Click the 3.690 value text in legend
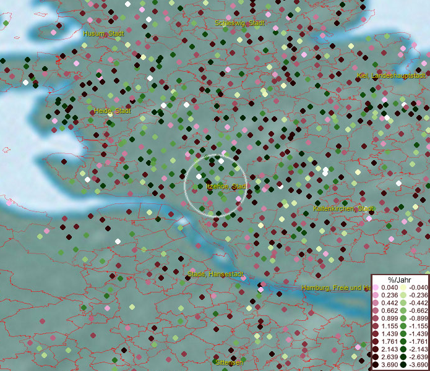 (x=389, y=365)
